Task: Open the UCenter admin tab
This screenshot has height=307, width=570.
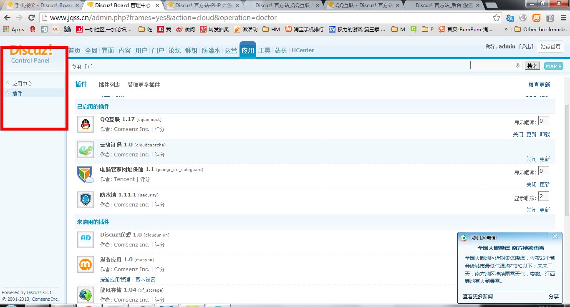Action: pyautogui.click(x=303, y=50)
